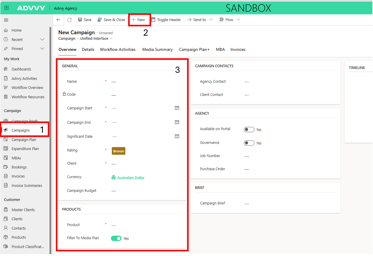Click the Dashboards icon in sidebar
Screen dimensions: 373x256
click(x=6, y=69)
